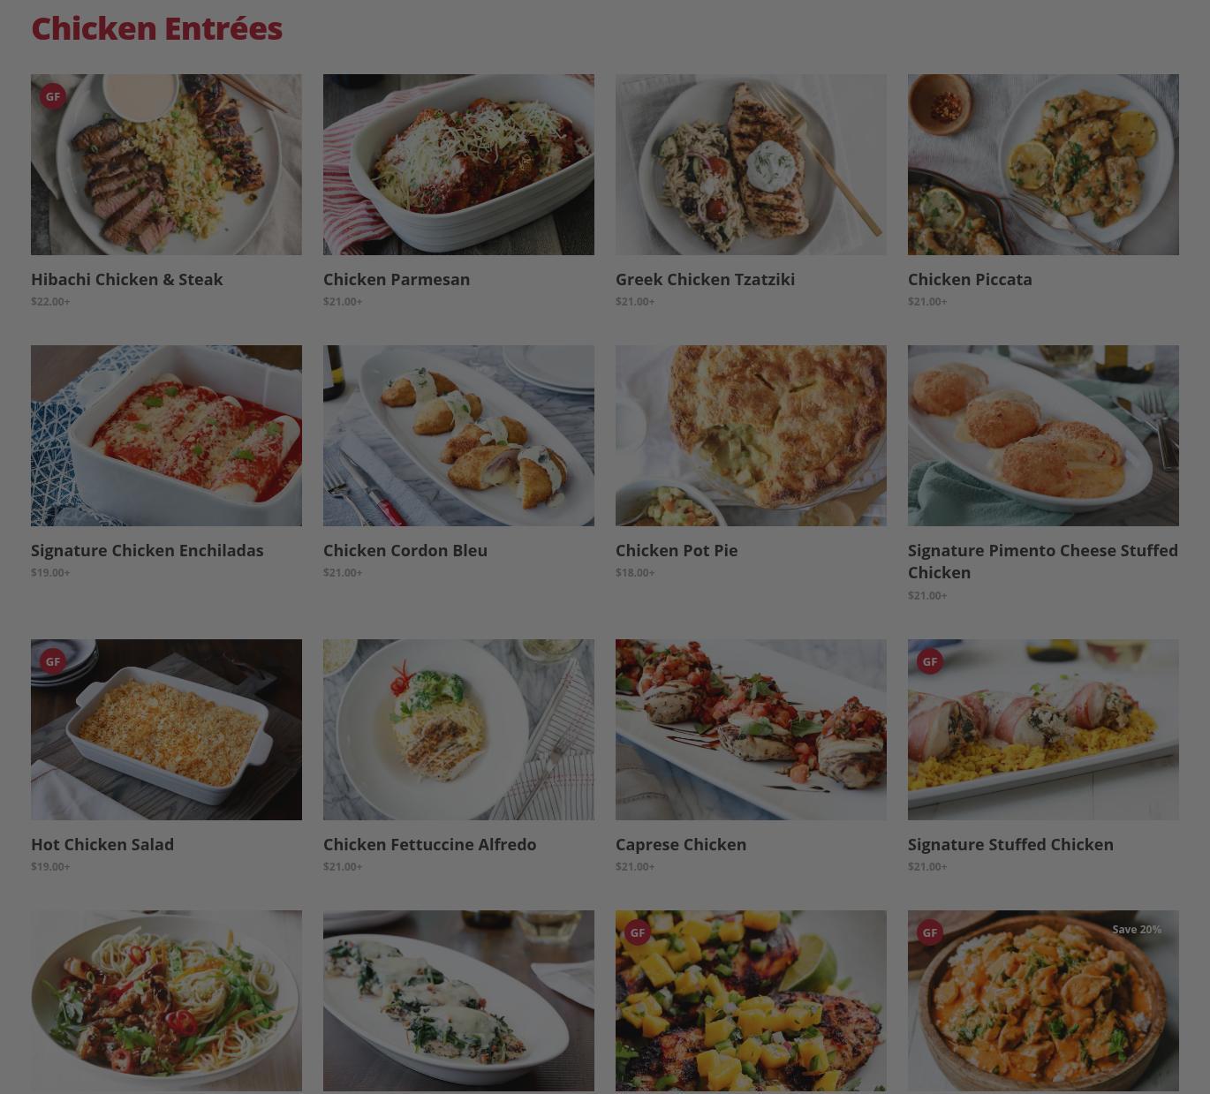The width and height of the screenshot is (1210, 1094).
Task: Open the noodle bowl dish photo
Action: click(166, 1000)
